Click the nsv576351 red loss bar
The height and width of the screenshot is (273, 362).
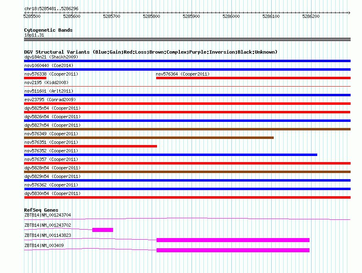[x=90, y=146]
